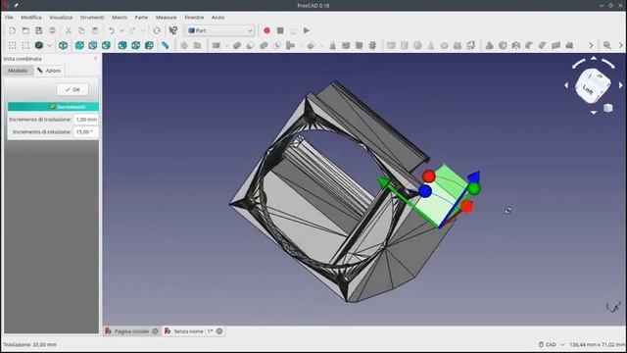Screen dimensions: 627x353
Task: Create a Torus primitive from the toolbar
Action: 444,45
